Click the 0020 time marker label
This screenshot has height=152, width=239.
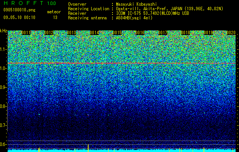point(231,33)
